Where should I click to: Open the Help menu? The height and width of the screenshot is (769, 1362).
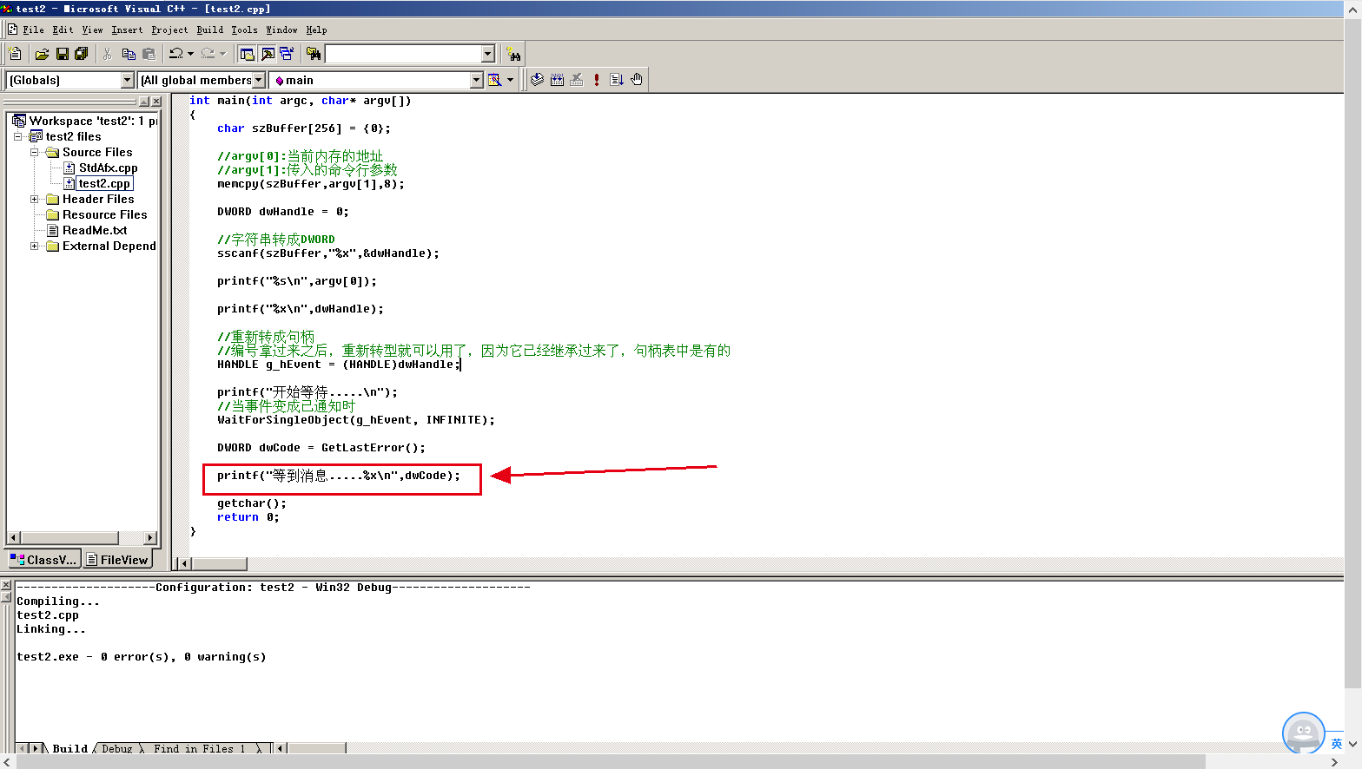316,30
